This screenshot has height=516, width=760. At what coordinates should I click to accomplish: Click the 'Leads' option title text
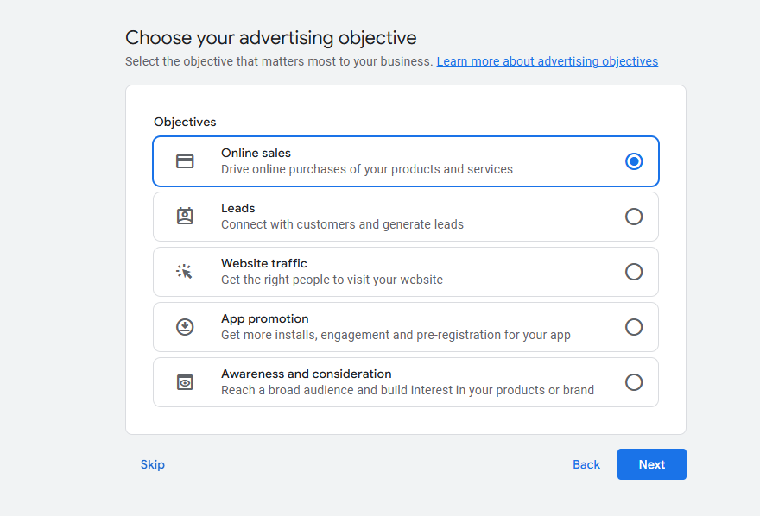coord(238,208)
